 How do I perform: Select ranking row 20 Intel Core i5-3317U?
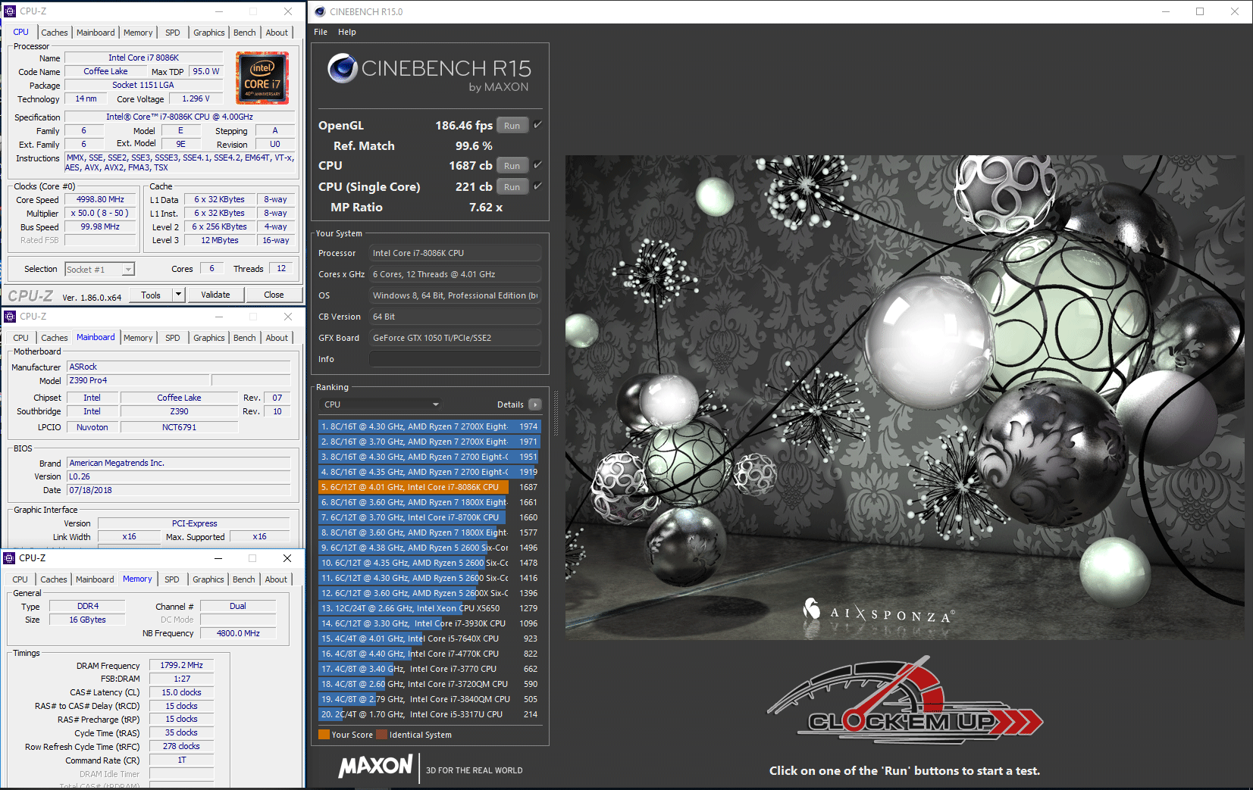[x=429, y=714]
